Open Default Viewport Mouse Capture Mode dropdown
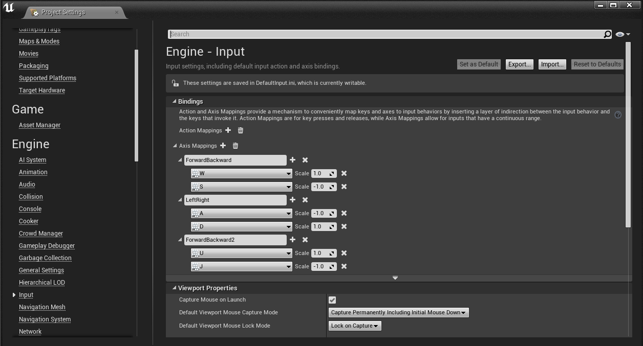This screenshot has height=346, width=643. click(398, 312)
